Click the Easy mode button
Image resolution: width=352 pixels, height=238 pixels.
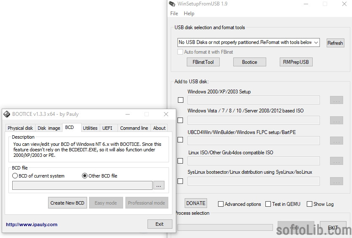point(106,203)
